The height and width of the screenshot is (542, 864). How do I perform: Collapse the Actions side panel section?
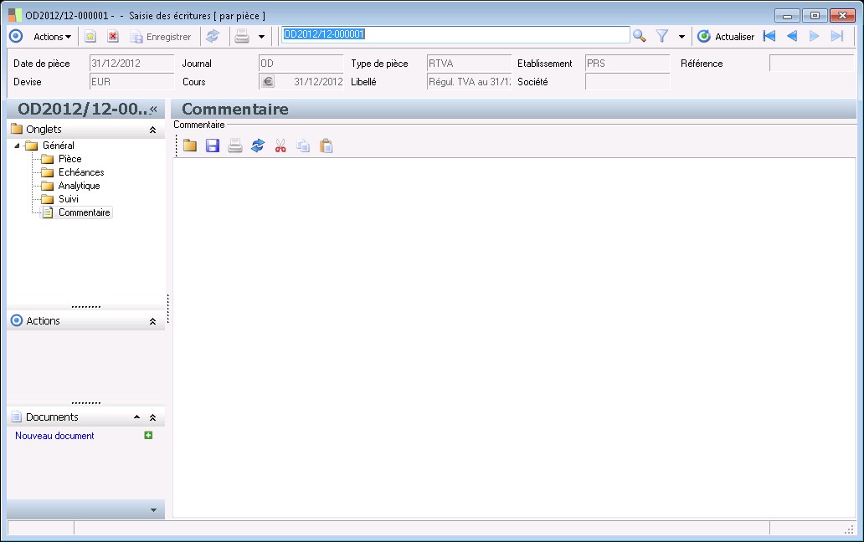152,321
